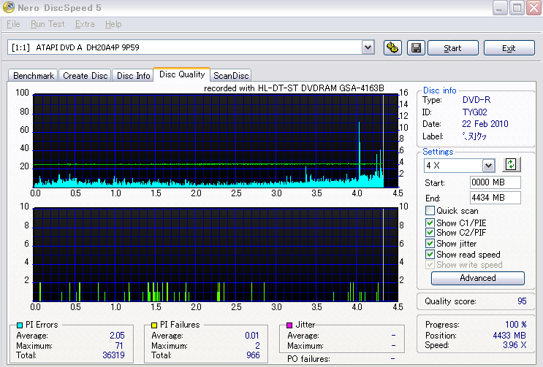
Task: Open the Help menu
Action: tap(113, 24)
